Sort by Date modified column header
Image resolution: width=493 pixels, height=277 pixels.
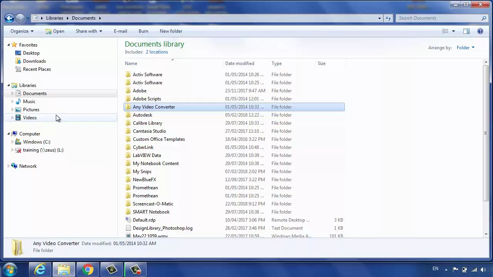(246, 63)
